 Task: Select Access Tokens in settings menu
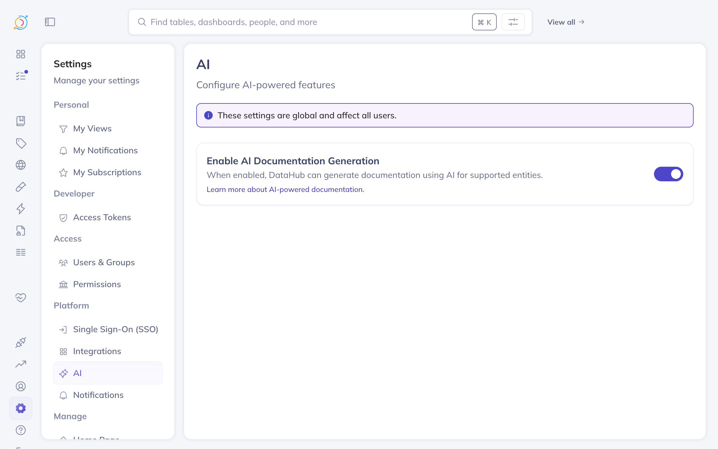[102, 218]
